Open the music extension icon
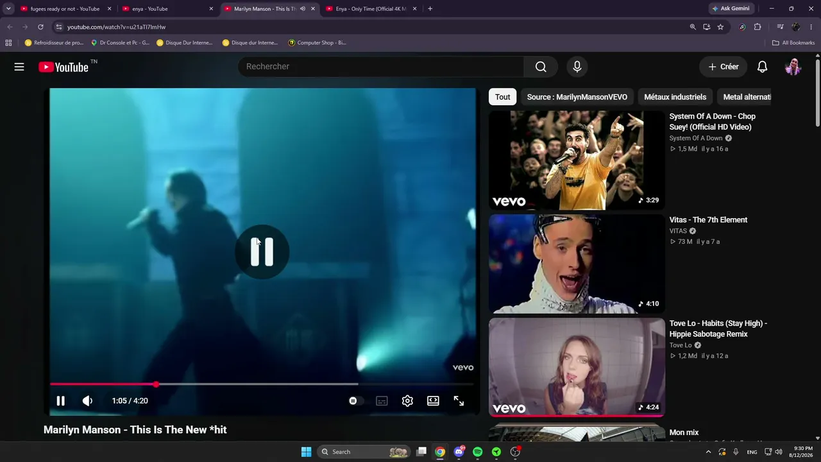 742,27
